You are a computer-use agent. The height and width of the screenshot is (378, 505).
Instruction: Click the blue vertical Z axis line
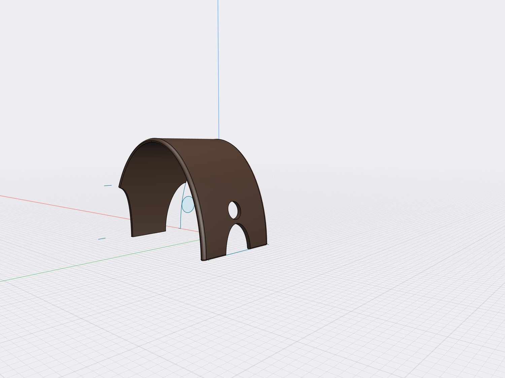coord(218,67)
